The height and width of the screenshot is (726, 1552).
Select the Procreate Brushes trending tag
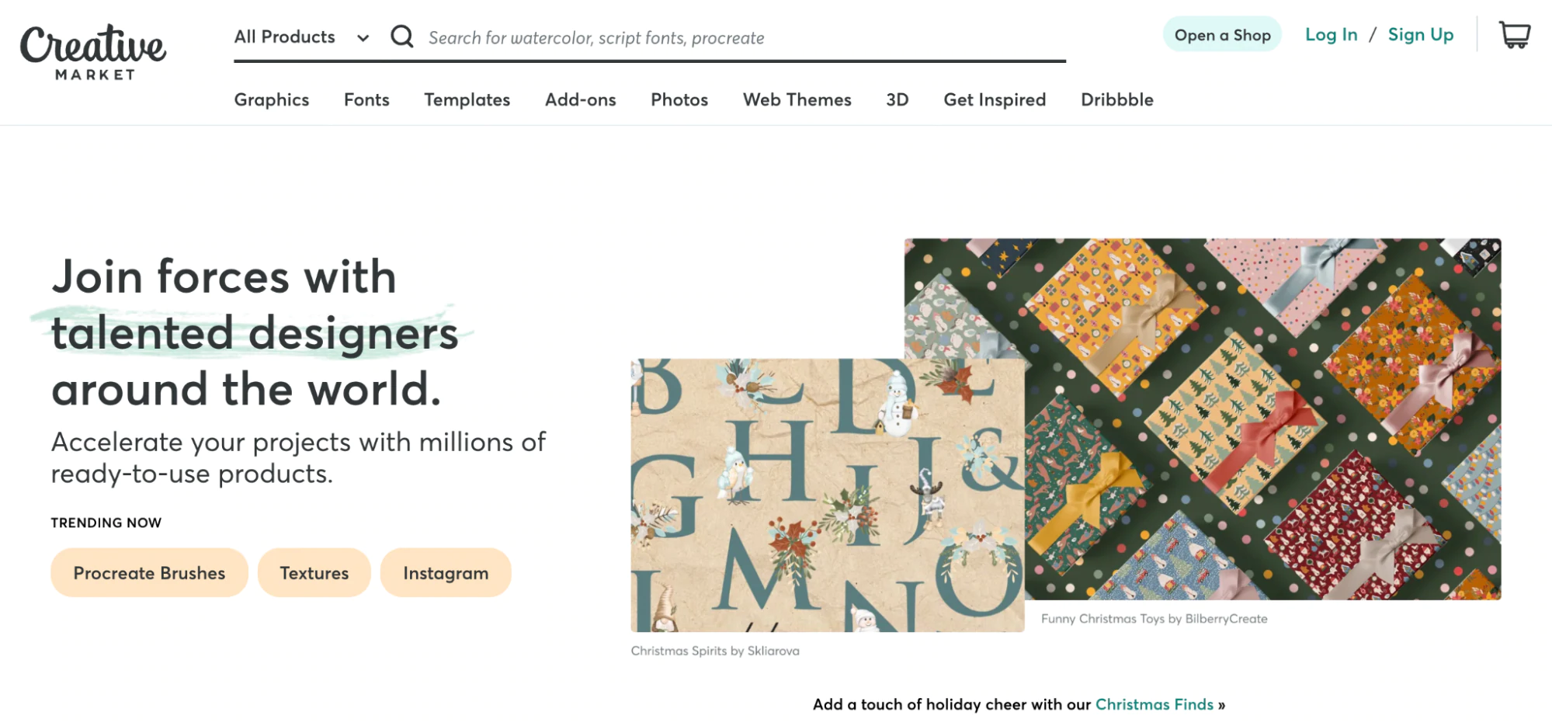coord(149,573)
